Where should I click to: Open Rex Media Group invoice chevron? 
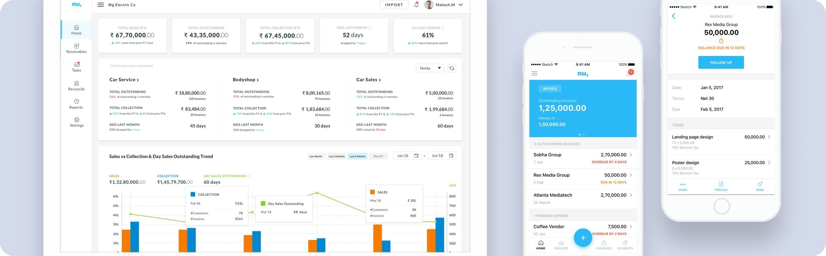click(x=631, y=175)
